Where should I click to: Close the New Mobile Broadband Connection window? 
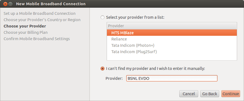coord(6,4)
